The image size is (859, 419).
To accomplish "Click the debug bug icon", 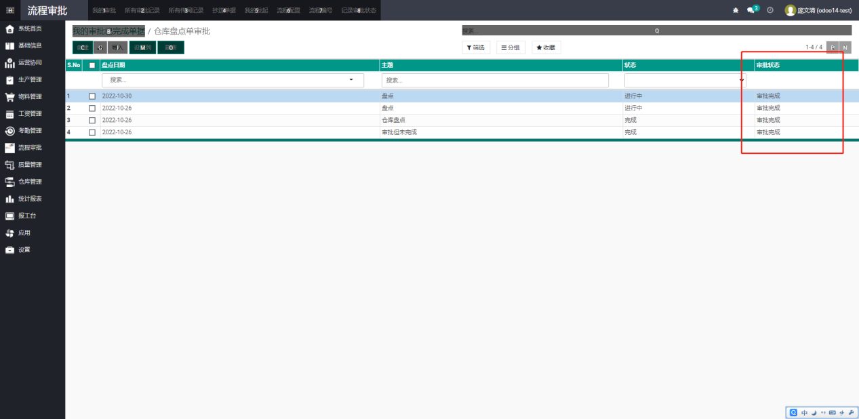I will pos(736,11).
